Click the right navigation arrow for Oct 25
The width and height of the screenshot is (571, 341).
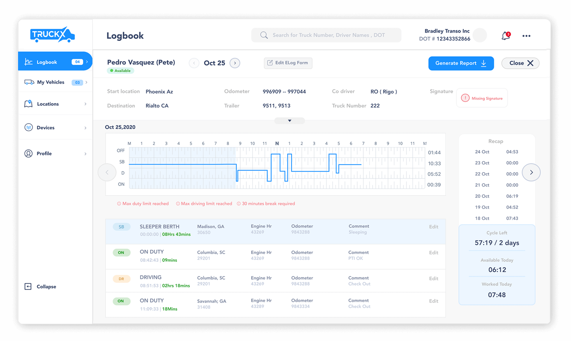tap(235, 63)
